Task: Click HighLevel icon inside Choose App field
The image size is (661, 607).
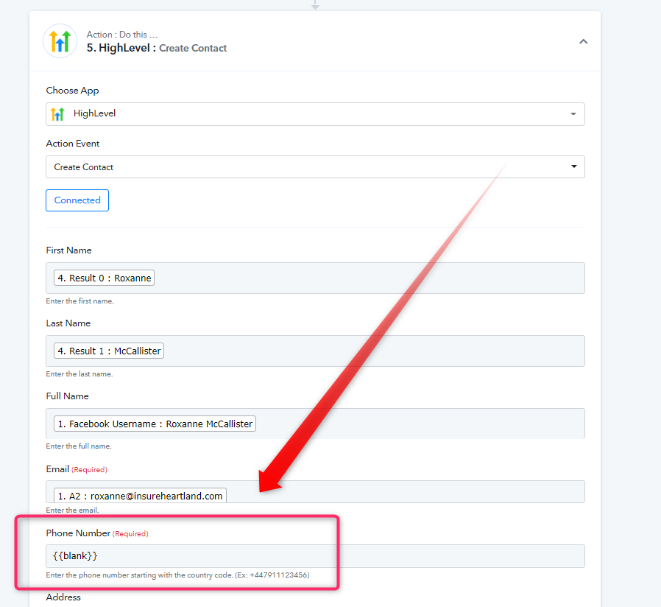Action: click(57, 114)
